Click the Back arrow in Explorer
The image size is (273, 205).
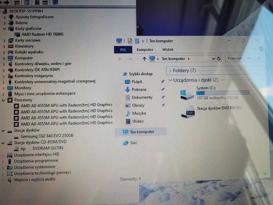[120, 59]
